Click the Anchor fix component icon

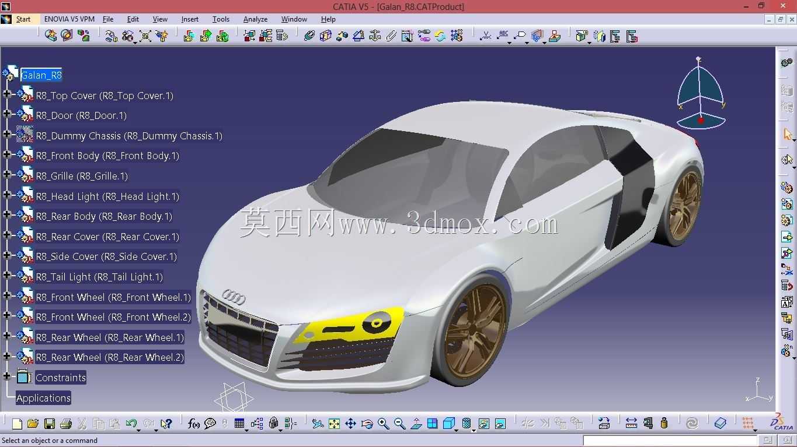[374, 36]
